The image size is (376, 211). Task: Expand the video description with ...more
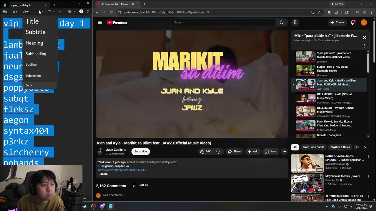(103, 174)
